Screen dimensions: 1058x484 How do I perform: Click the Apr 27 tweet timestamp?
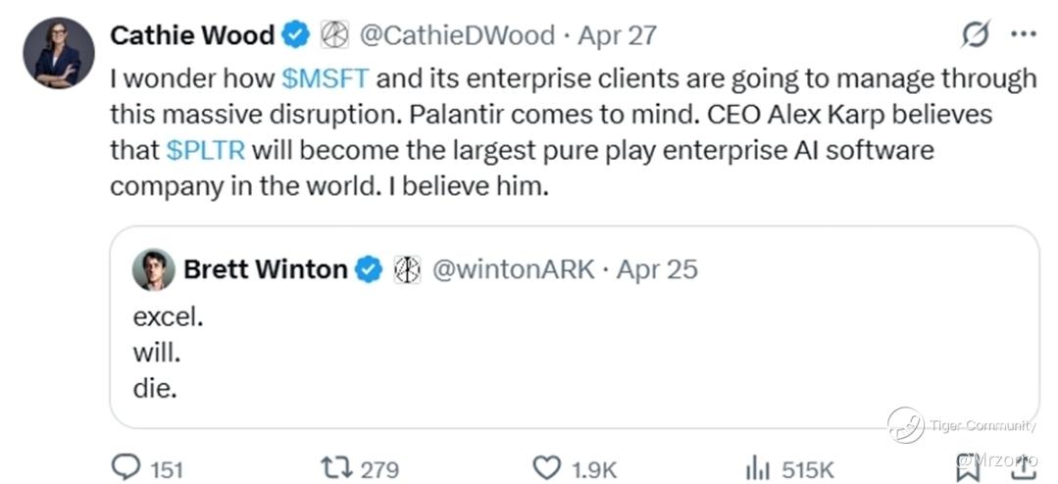617,36
